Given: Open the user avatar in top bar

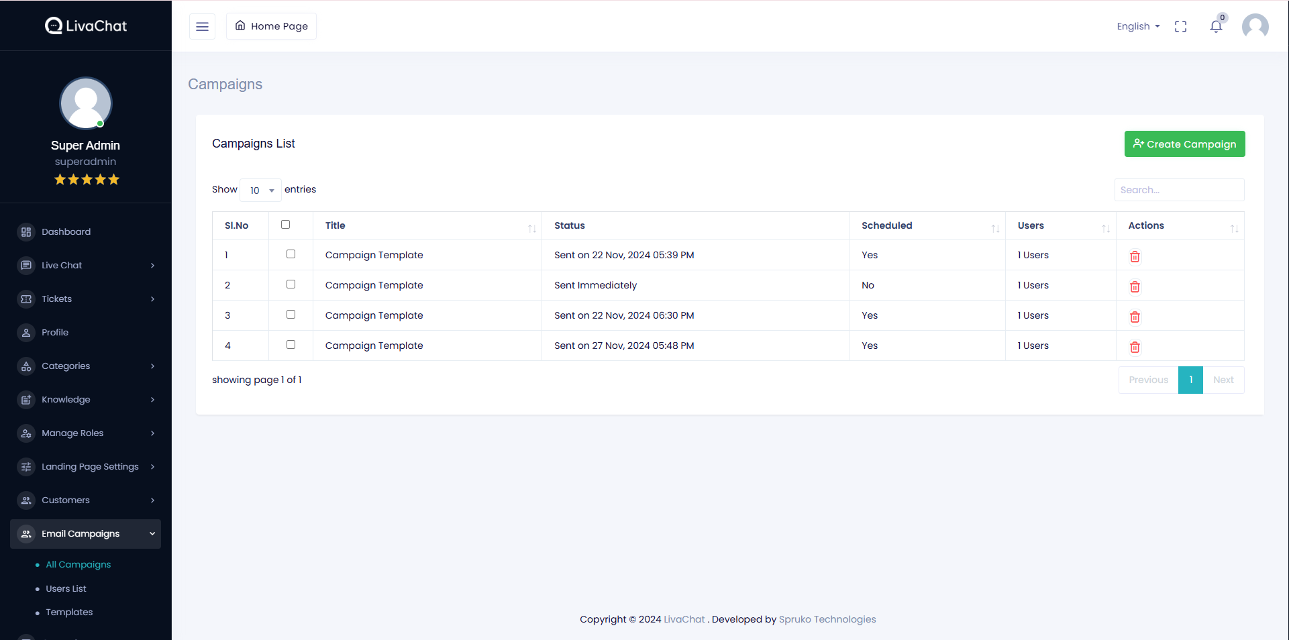Looking at the screenshot, I should click(x=1255, y=27).
